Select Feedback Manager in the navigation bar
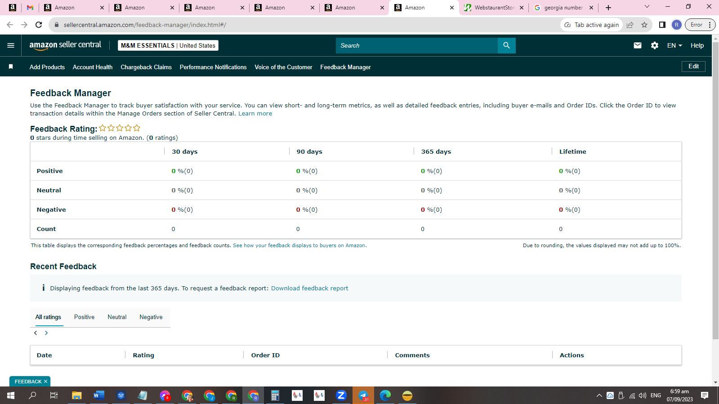The width and height of the screenshot is (719, 404). click(345, 67)
